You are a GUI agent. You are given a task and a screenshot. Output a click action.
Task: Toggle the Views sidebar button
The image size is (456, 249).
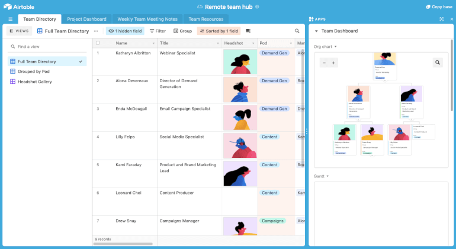(19, 31)
